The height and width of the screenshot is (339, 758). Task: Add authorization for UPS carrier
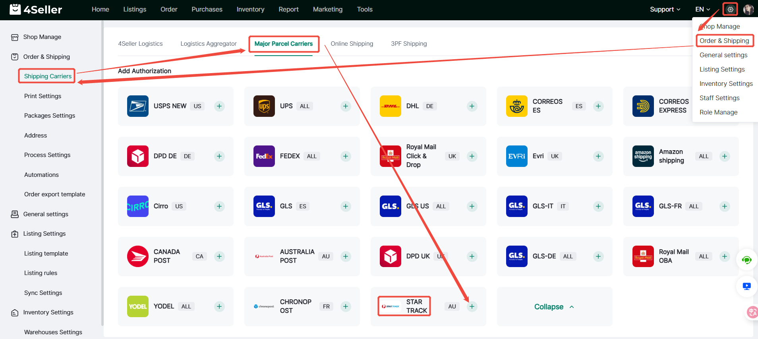(346, 106)
